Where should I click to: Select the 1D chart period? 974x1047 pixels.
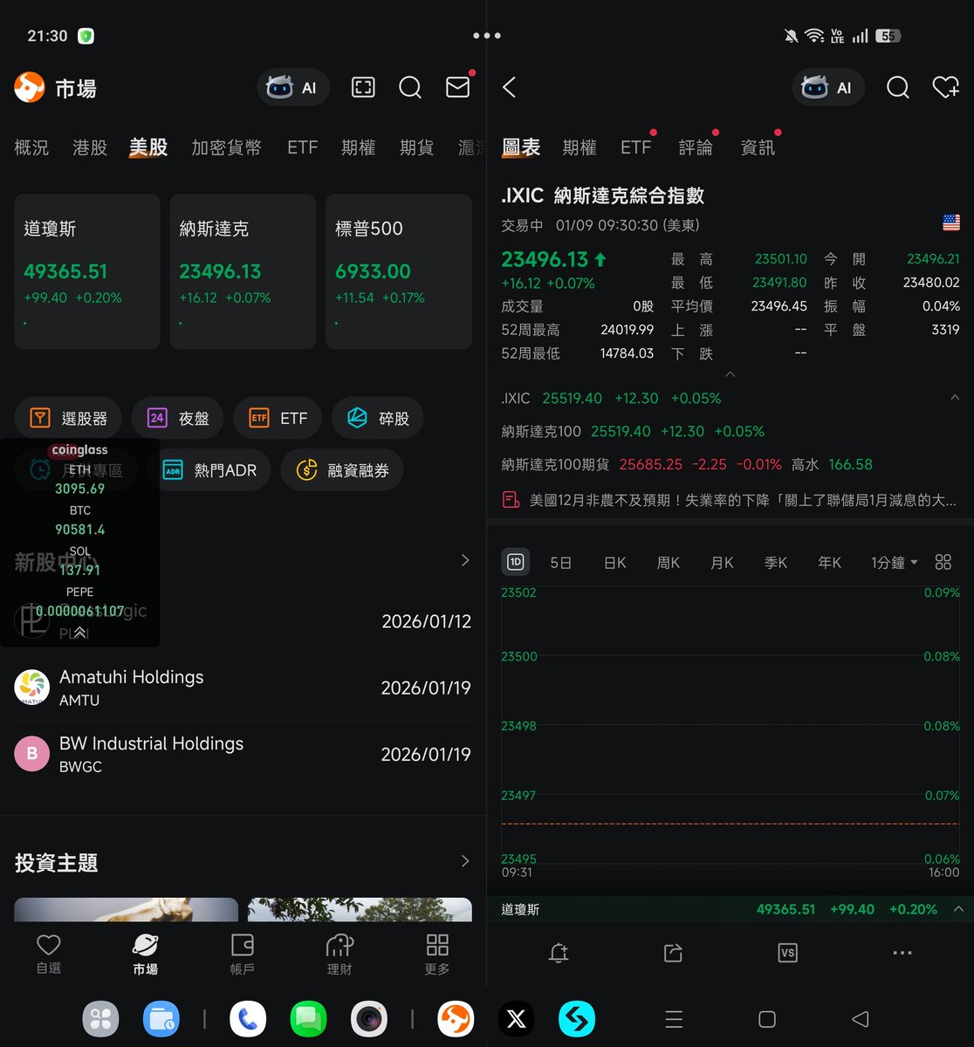(x=516, y=562)
